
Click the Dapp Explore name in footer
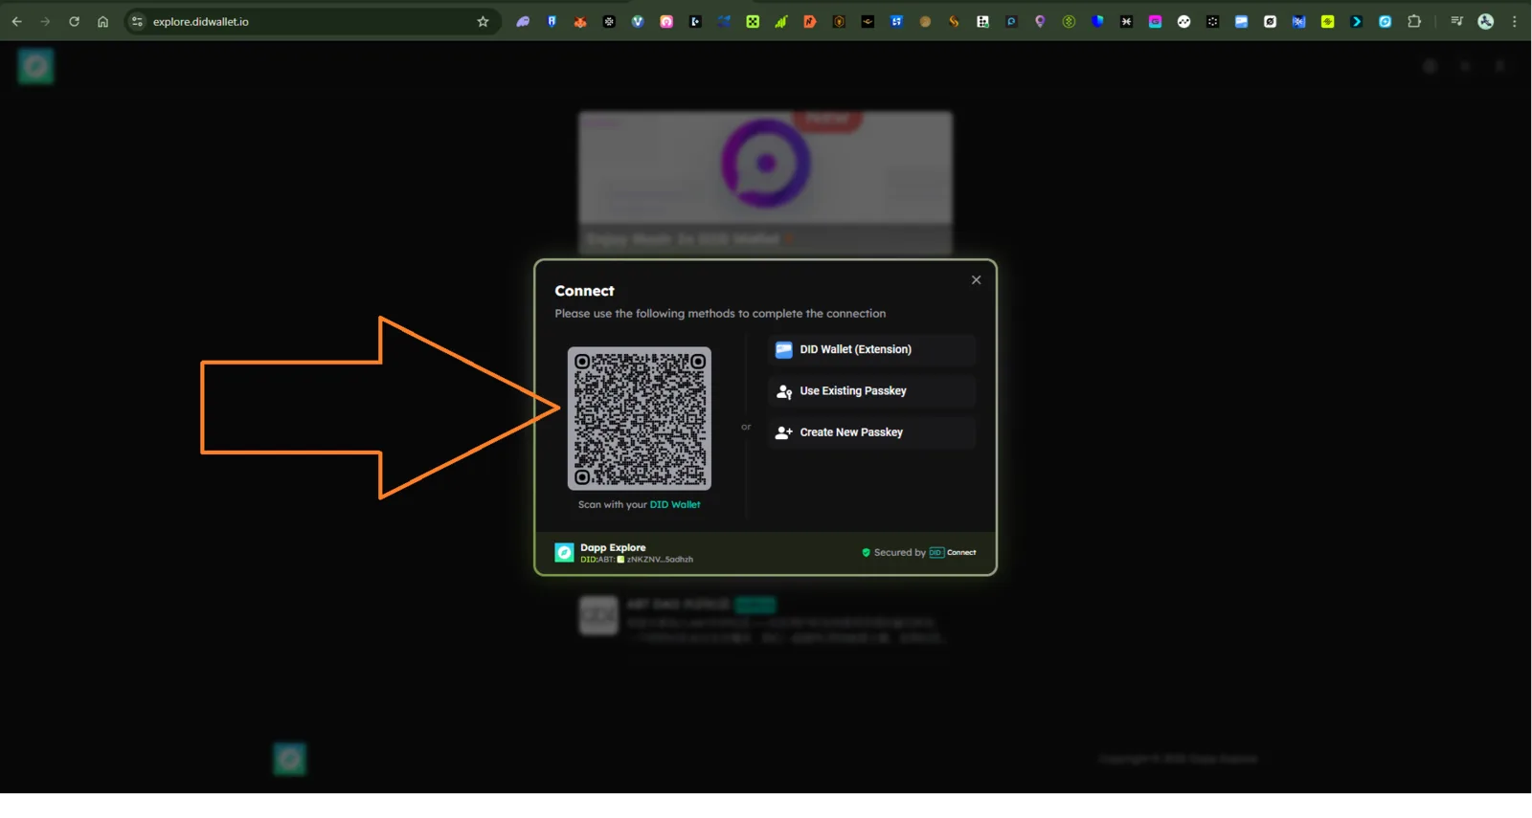pos(613,548)
